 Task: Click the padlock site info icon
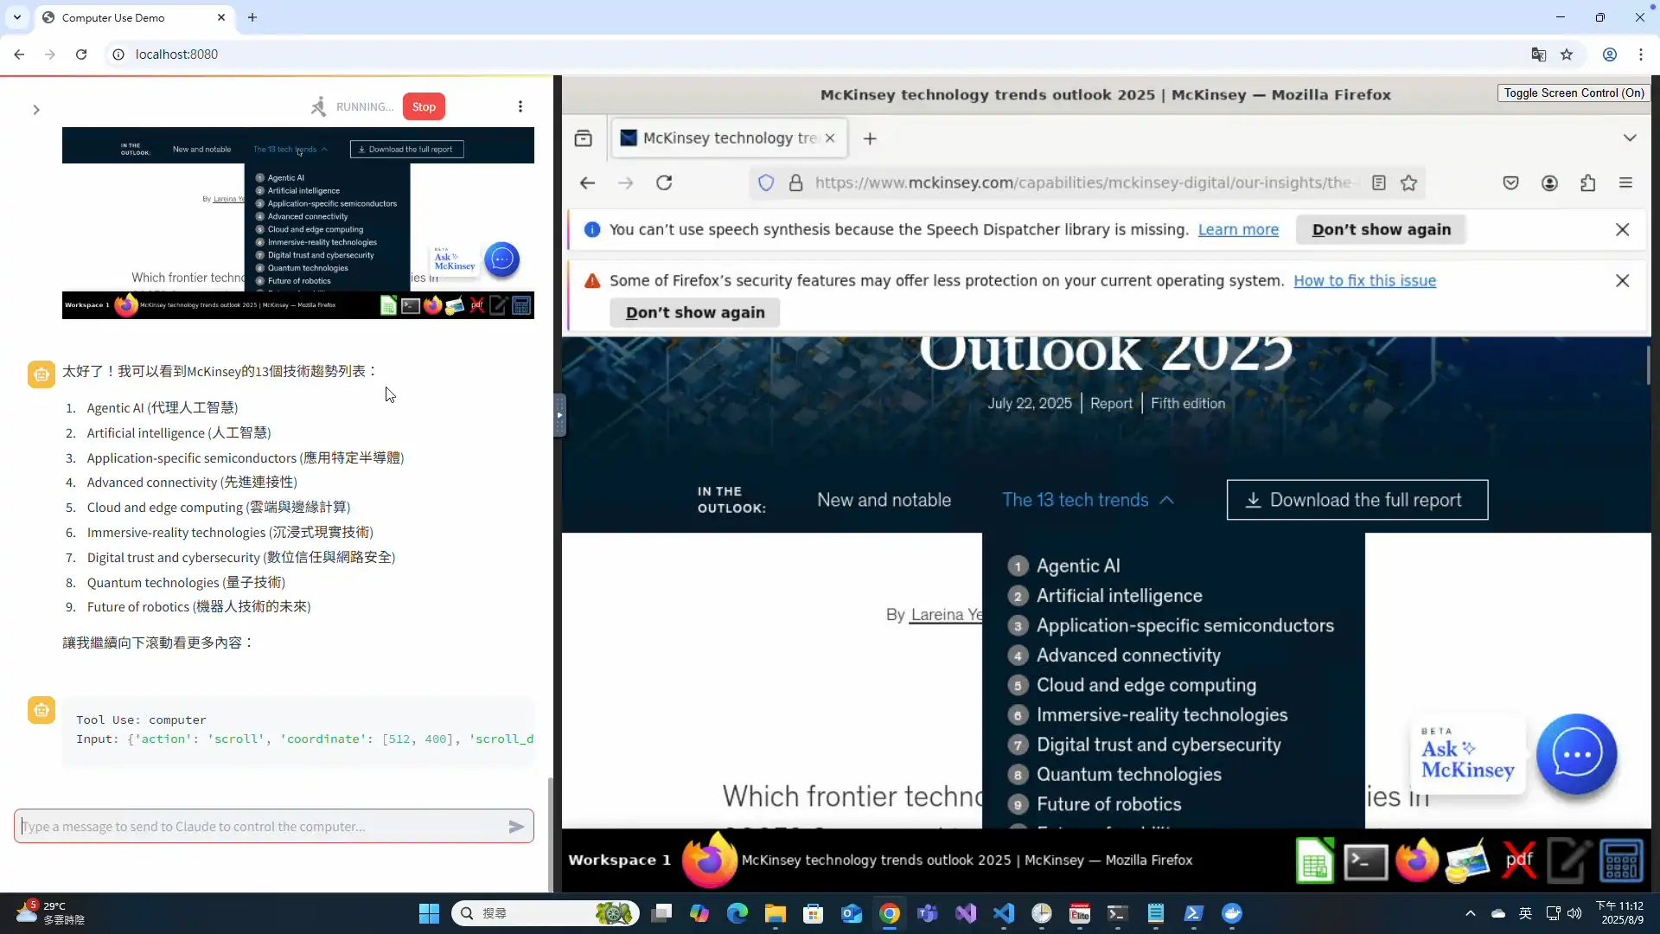point(795,182)
